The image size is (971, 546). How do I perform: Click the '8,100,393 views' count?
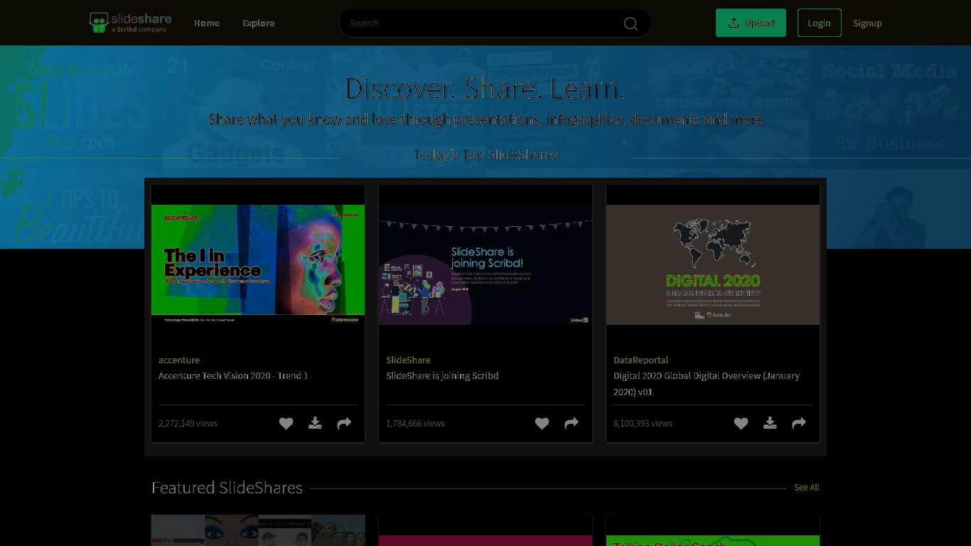coord(643,423)
